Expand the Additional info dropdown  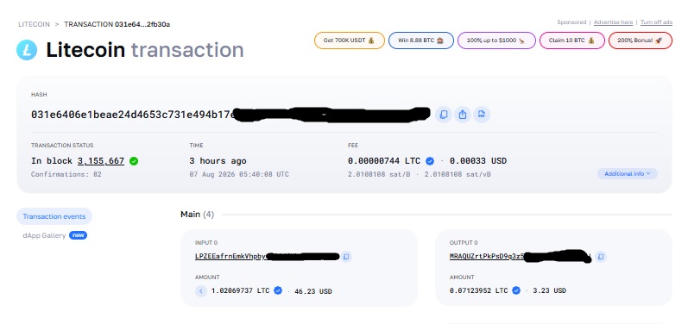tap(627, 174)
